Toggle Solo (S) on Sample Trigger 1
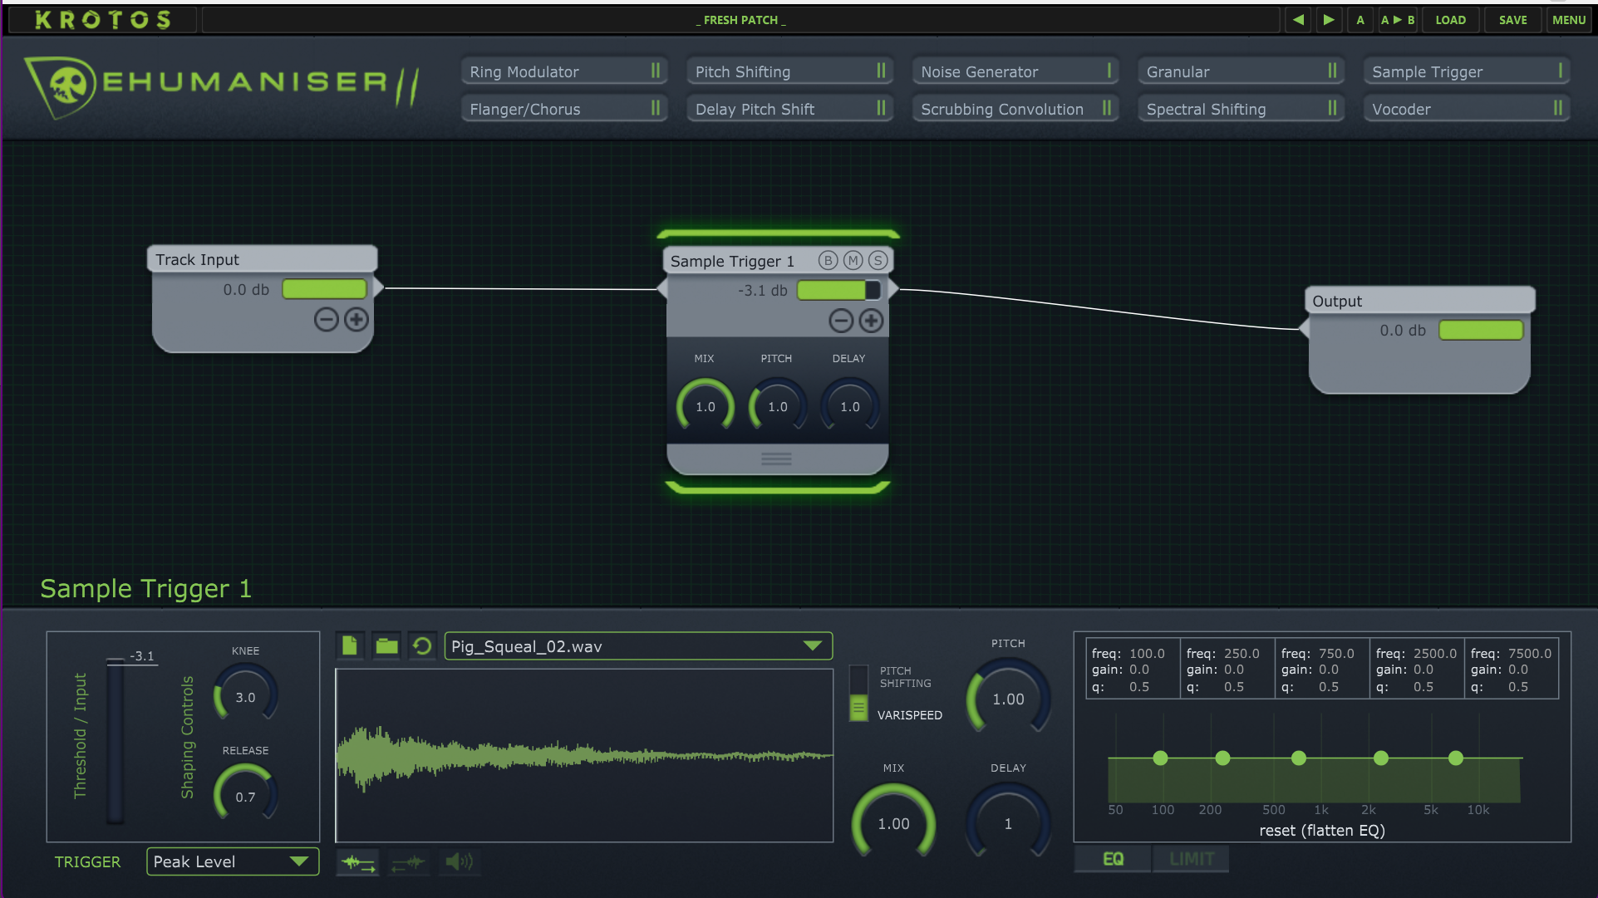This screenshot has height=898, width=1598. pos(878,261)
